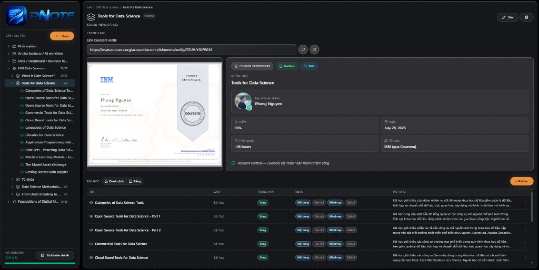Select Libraries for Data Science in tree
The height and width of the screenshot is (270, 539).
coord(44,135)
